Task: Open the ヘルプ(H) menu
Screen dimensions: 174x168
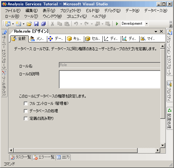Action: [x=99, y=16]
